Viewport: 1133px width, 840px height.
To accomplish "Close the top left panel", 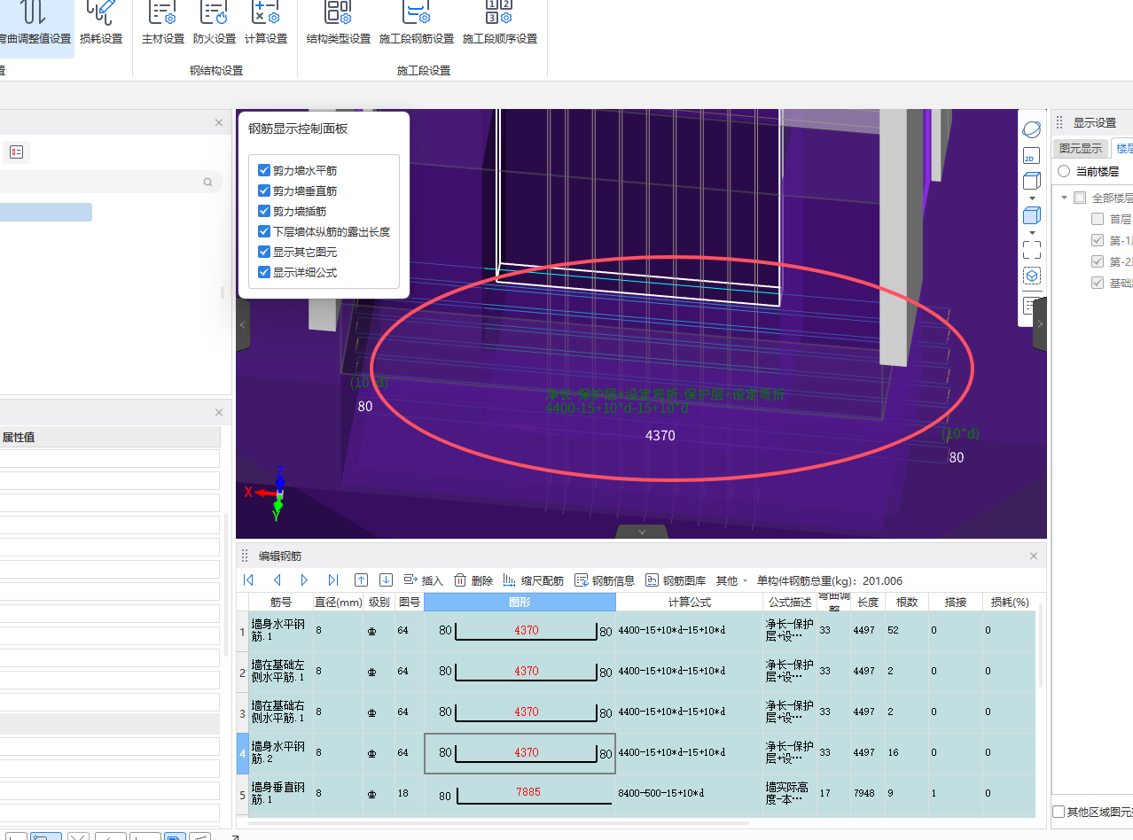I will (219, 123).
